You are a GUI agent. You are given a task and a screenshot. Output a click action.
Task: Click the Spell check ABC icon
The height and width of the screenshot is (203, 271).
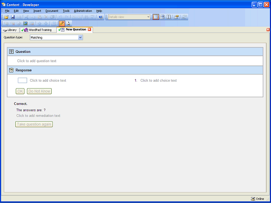pos(93,17)
